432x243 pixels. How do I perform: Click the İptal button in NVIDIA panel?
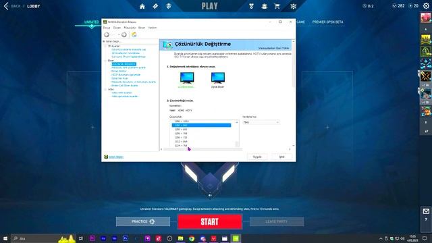click(x=281, y=157)
